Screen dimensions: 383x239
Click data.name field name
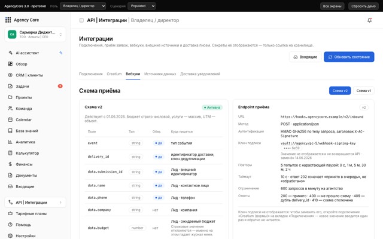[96, 186]
